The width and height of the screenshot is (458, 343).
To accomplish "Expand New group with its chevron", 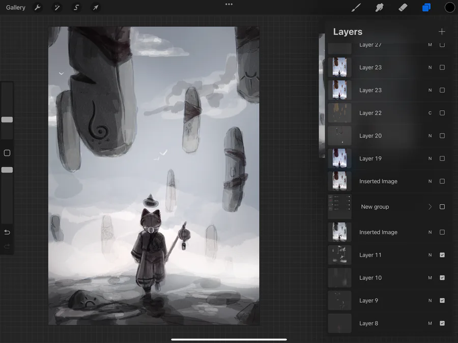I will (x=430, y=207).
